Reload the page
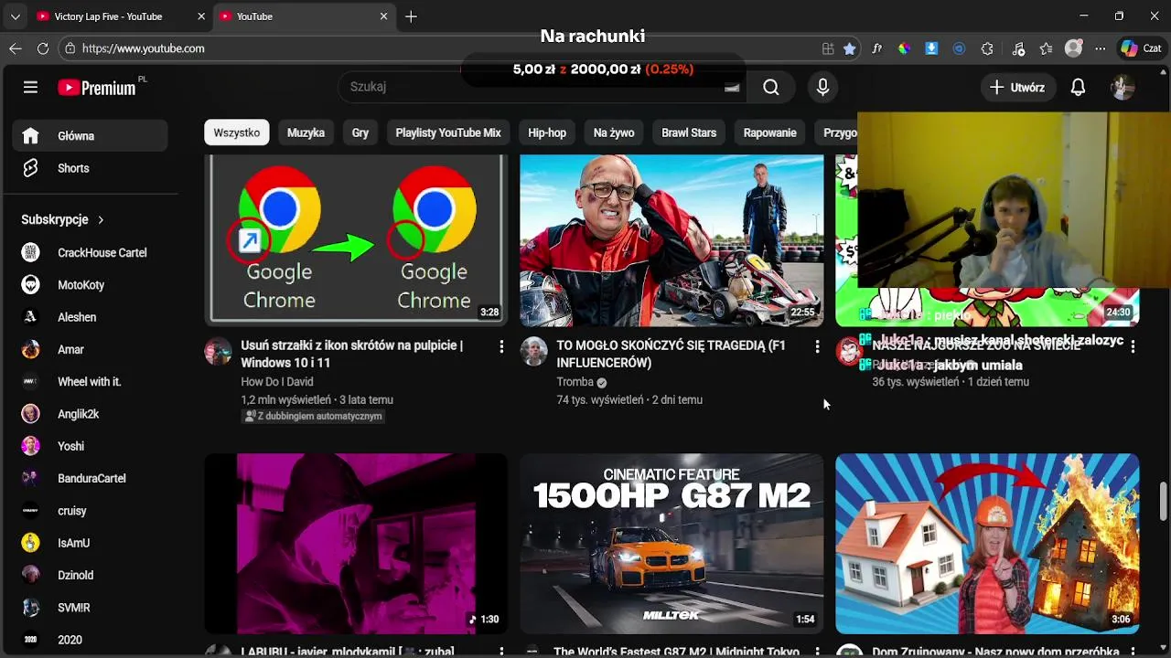This screenshot has width=1171, height=658. click(43, 48)
